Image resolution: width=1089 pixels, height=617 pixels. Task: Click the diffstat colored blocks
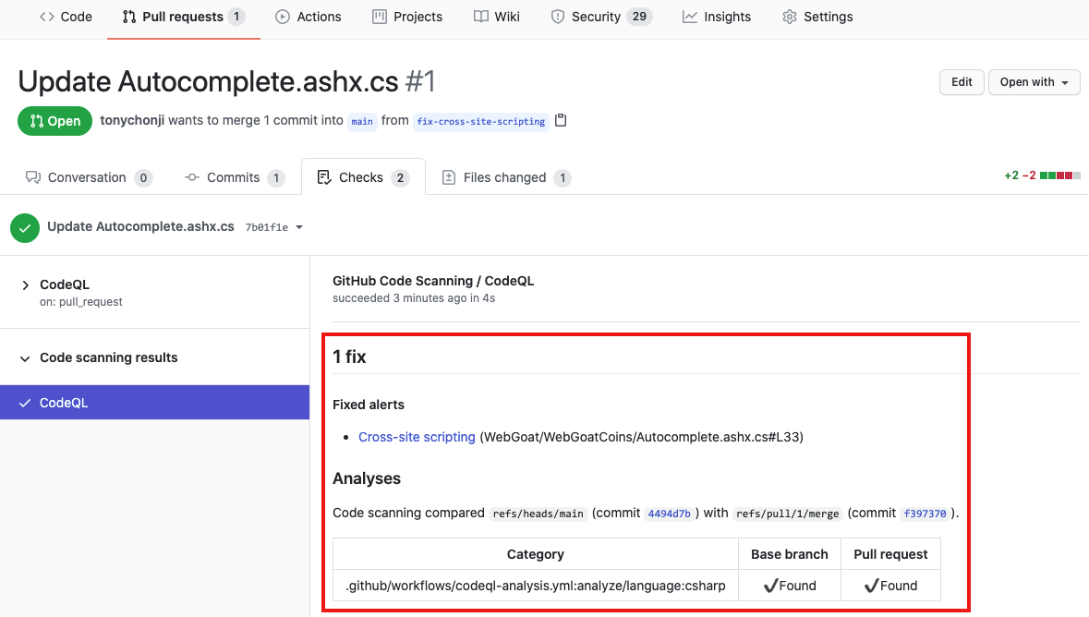pos(1059,175)
